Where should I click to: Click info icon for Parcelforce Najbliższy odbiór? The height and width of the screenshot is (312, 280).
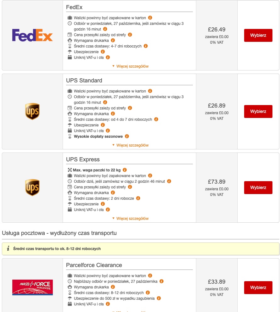(x=161, y=281)
